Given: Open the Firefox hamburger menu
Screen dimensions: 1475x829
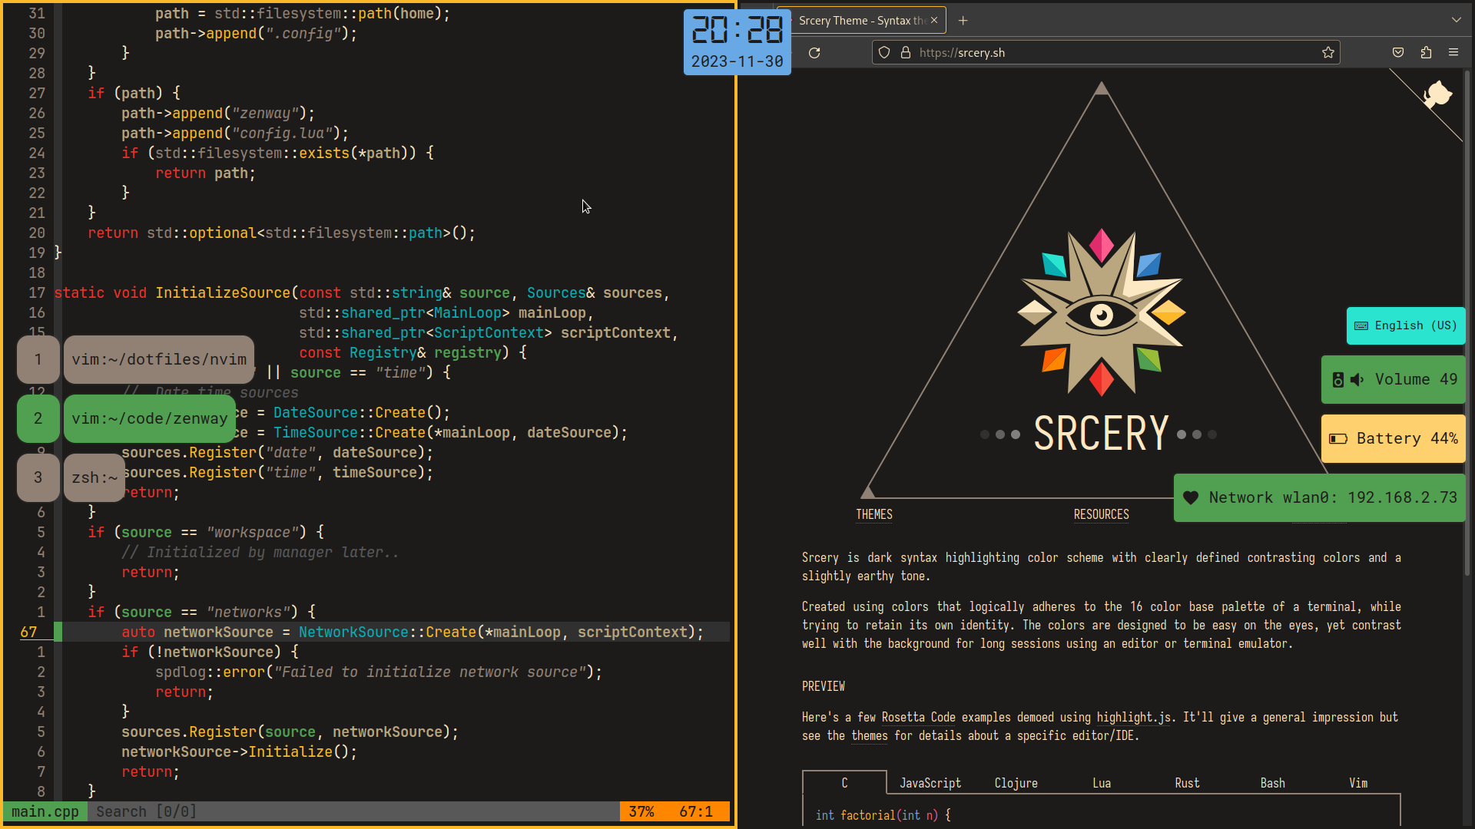Looking at the screenshot, I should [1453, 53].
